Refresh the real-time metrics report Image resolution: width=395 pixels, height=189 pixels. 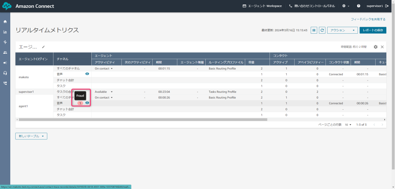[322, 30]
